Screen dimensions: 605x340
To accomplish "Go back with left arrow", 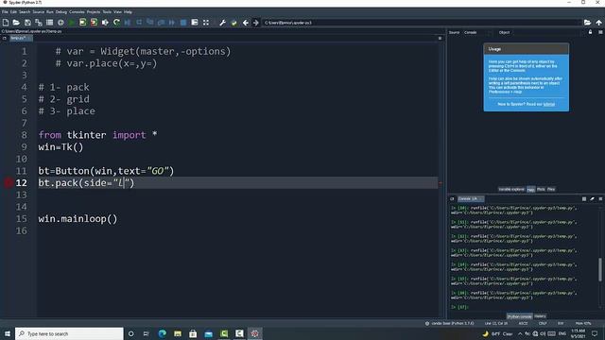I will tap(246, 23).
